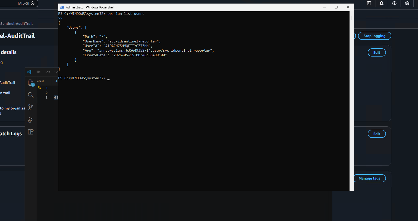The image size is (418, 221).
Task: Minimize the PowerShell window
Action: point(325,7)
